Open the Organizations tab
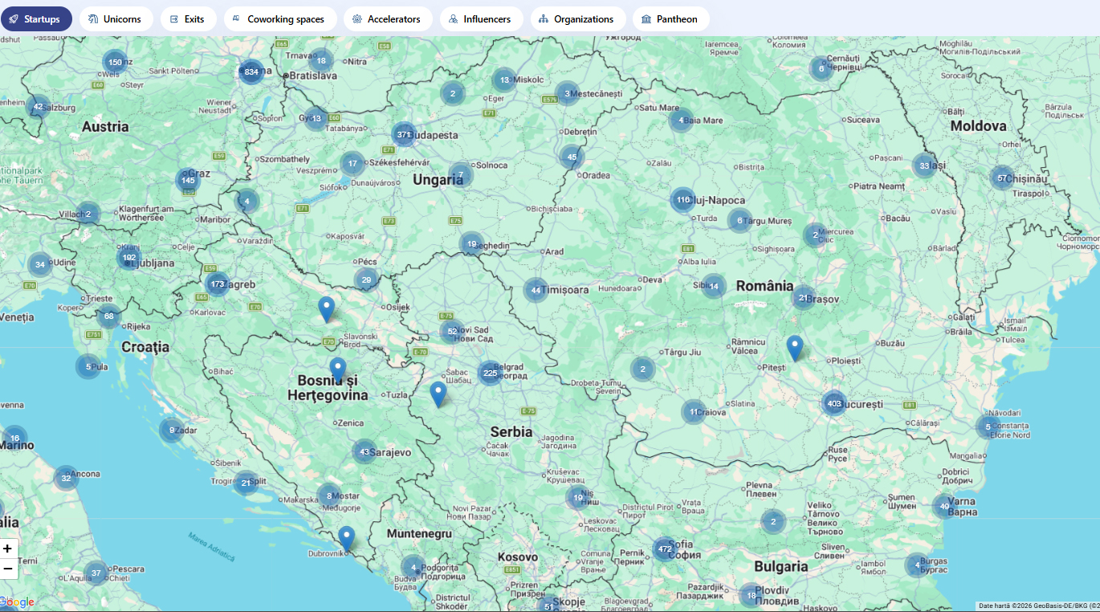The image size is (1100, 612). click(x=577, y=19)
